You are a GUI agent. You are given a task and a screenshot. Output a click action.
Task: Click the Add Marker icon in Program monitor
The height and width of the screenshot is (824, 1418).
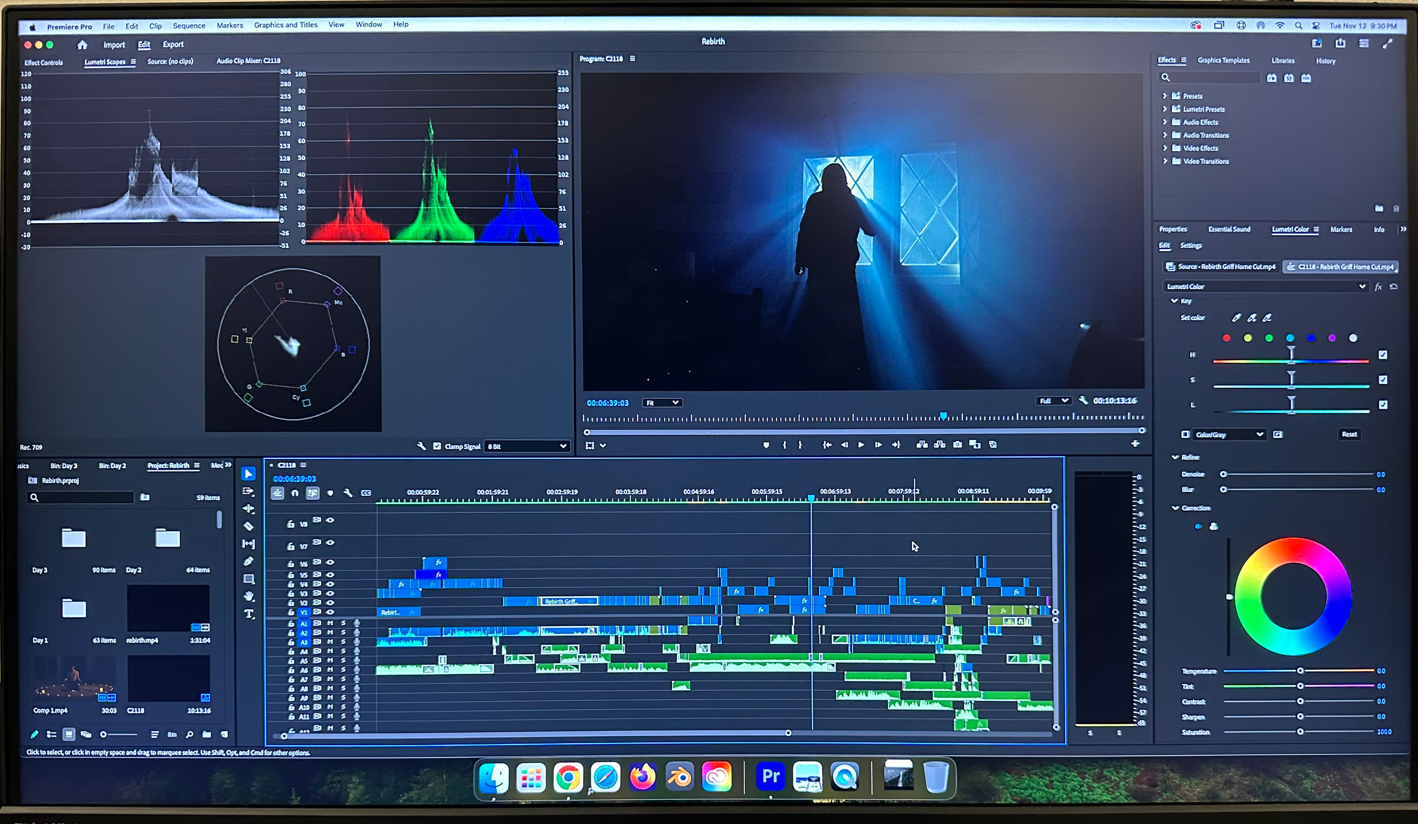click(x=766, y=445)
